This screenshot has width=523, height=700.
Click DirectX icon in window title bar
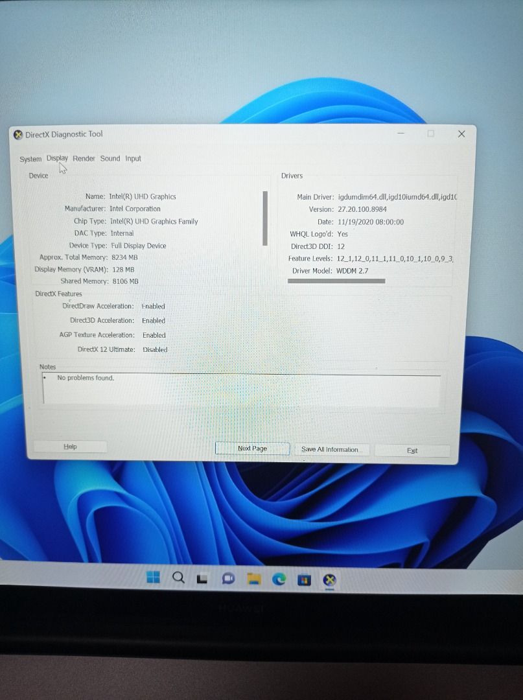tap(18, 134)
